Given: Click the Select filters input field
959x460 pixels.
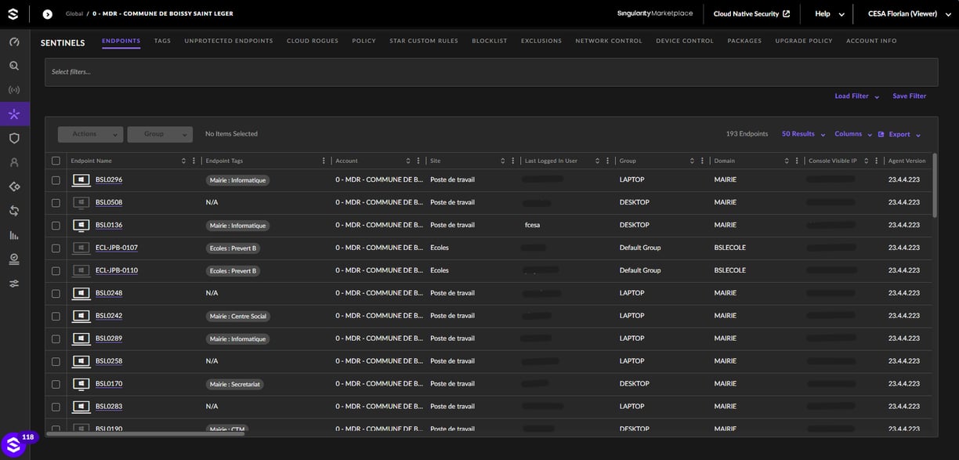Looking at the screenshot, I should point(491,72).
